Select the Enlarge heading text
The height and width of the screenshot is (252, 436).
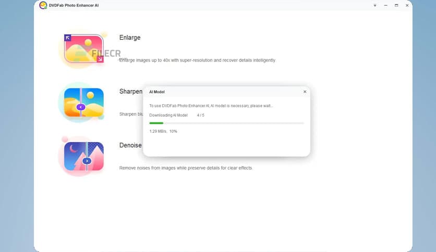[130, 37]
